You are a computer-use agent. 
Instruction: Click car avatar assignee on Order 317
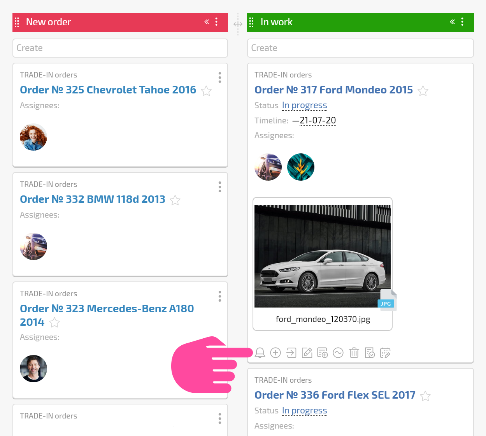pos(268,167)
